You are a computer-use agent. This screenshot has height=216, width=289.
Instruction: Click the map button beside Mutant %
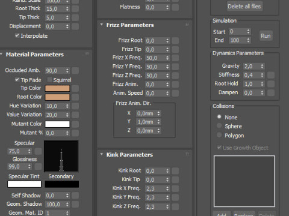[75, 133]
